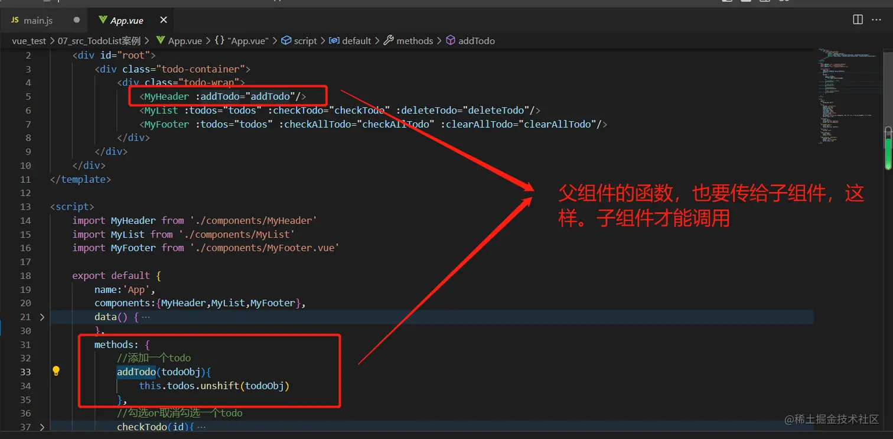This screenshot has width=893, height=439.
Task: Click the //添加一个todo comment
Action: point(154,358)
